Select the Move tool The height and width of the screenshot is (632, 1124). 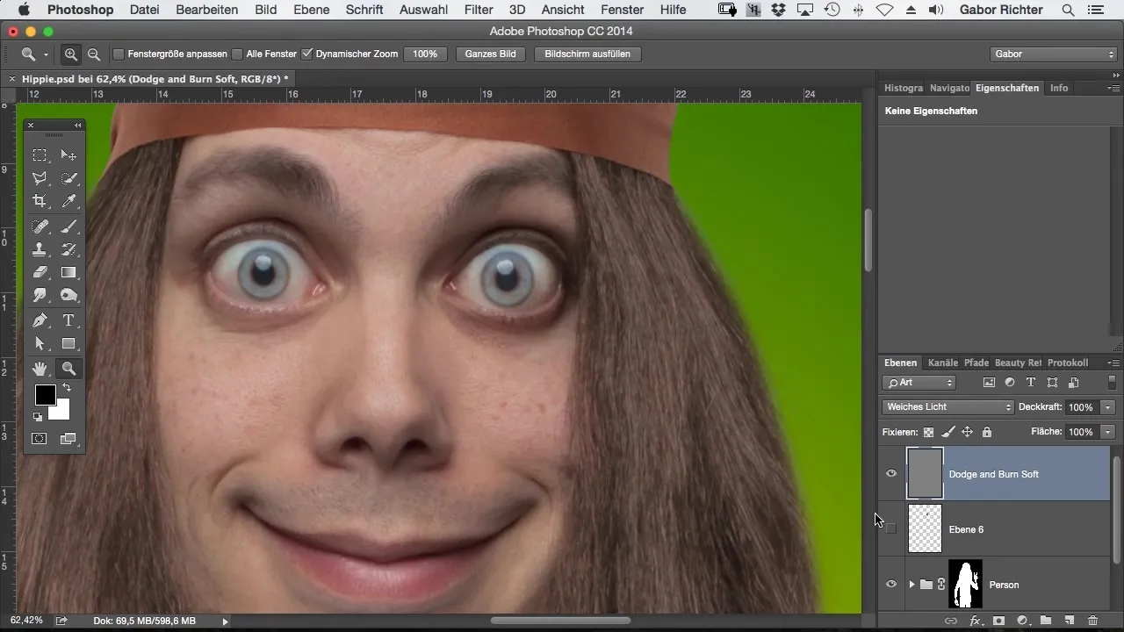coord(68,155)
